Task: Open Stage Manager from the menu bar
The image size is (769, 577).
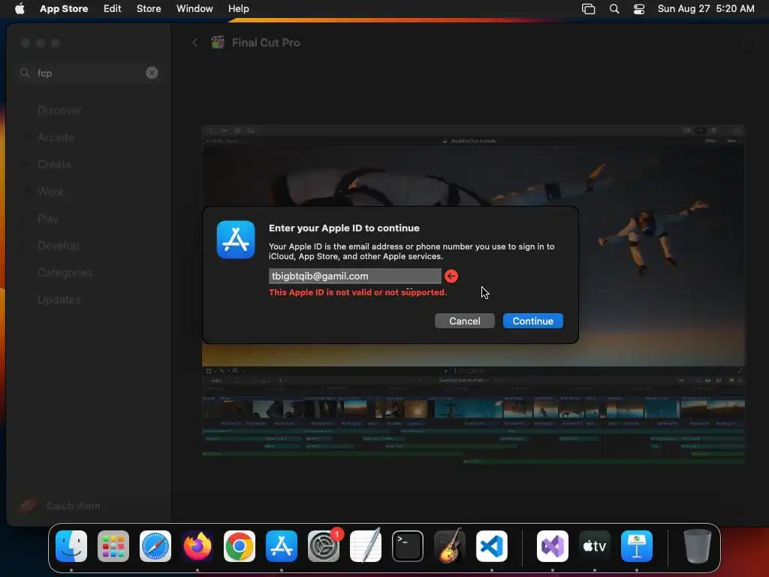Action: pos(588,9)
